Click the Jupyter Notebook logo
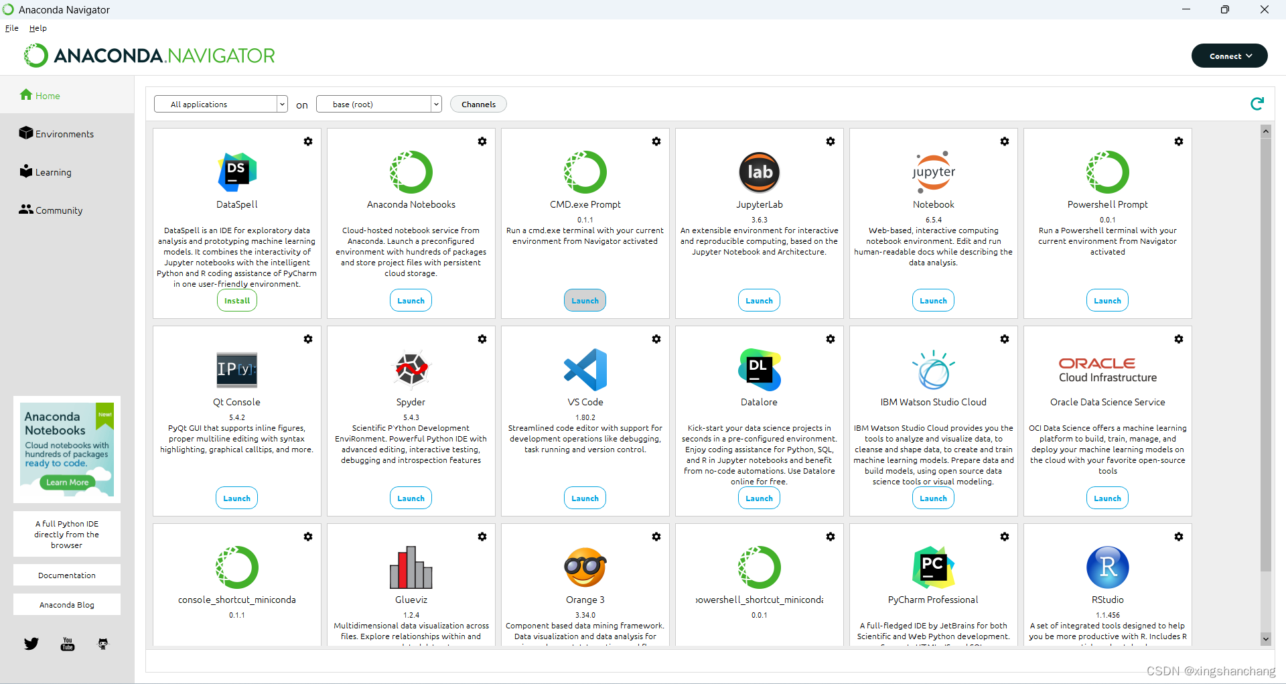The height and width of the screenshot is (684, 1286). click(x=934, y=172)
